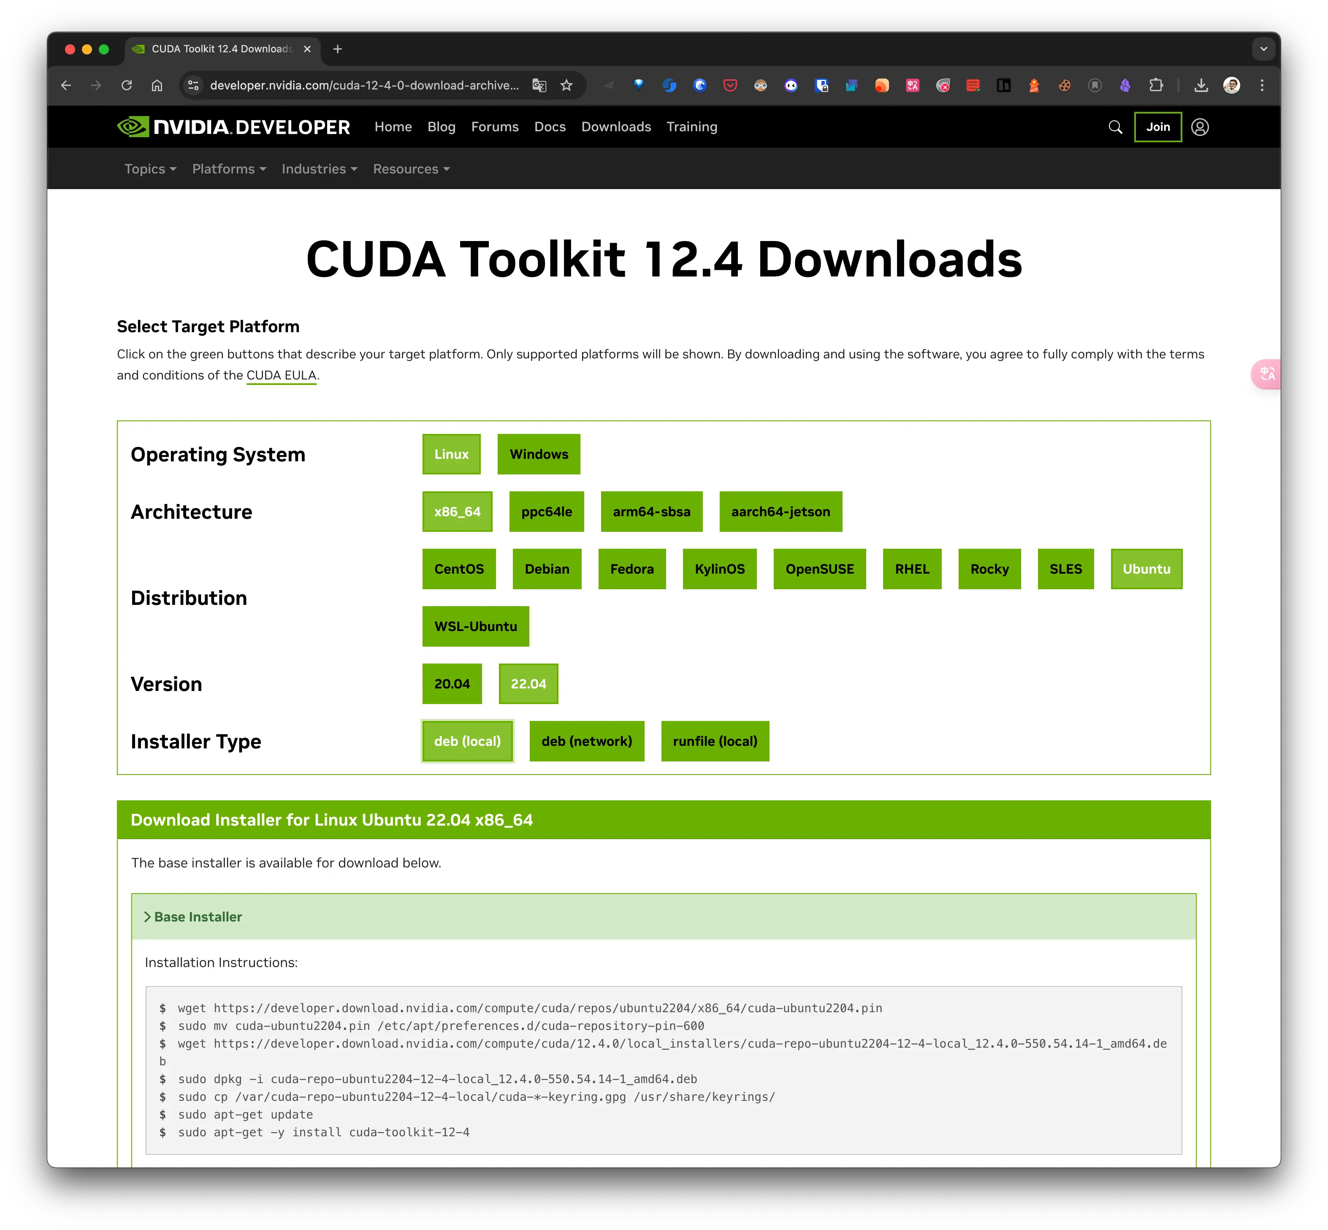Click the pink floating translate widget
The height and width of the screenshot is (1230, 1328).
pos(1267,374)
